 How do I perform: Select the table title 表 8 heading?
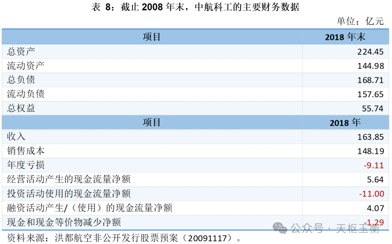[x=196, y=7]
